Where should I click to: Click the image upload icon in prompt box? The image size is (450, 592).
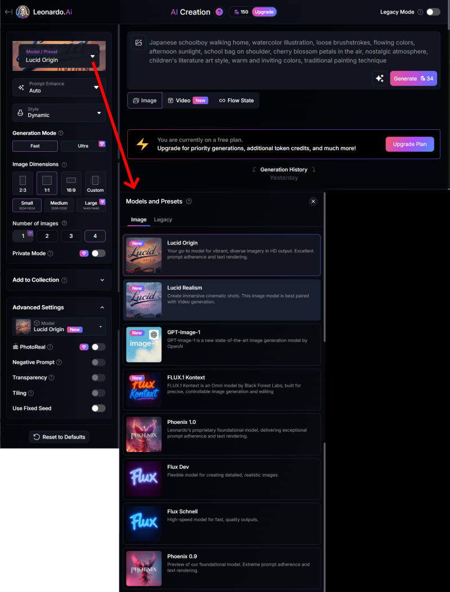[138, 43]
